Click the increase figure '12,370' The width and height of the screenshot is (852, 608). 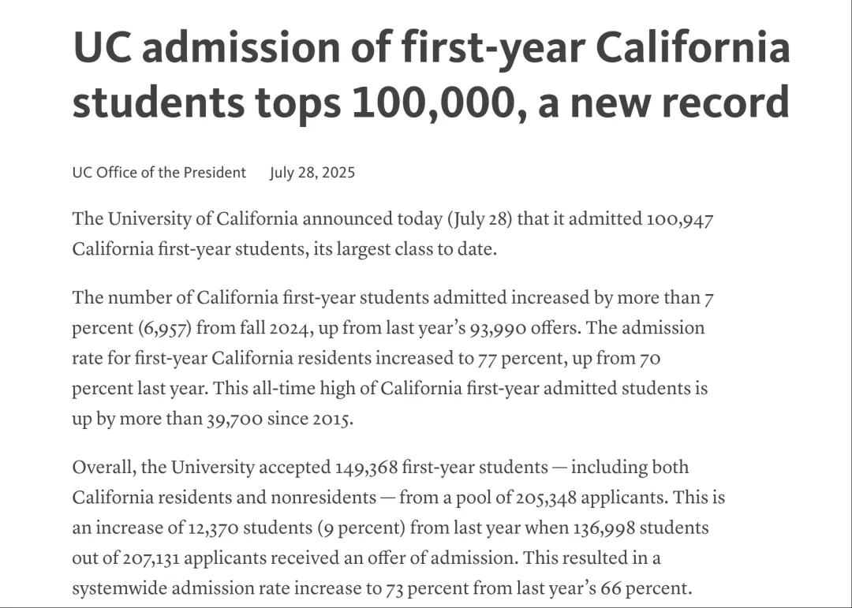[213, 528]
